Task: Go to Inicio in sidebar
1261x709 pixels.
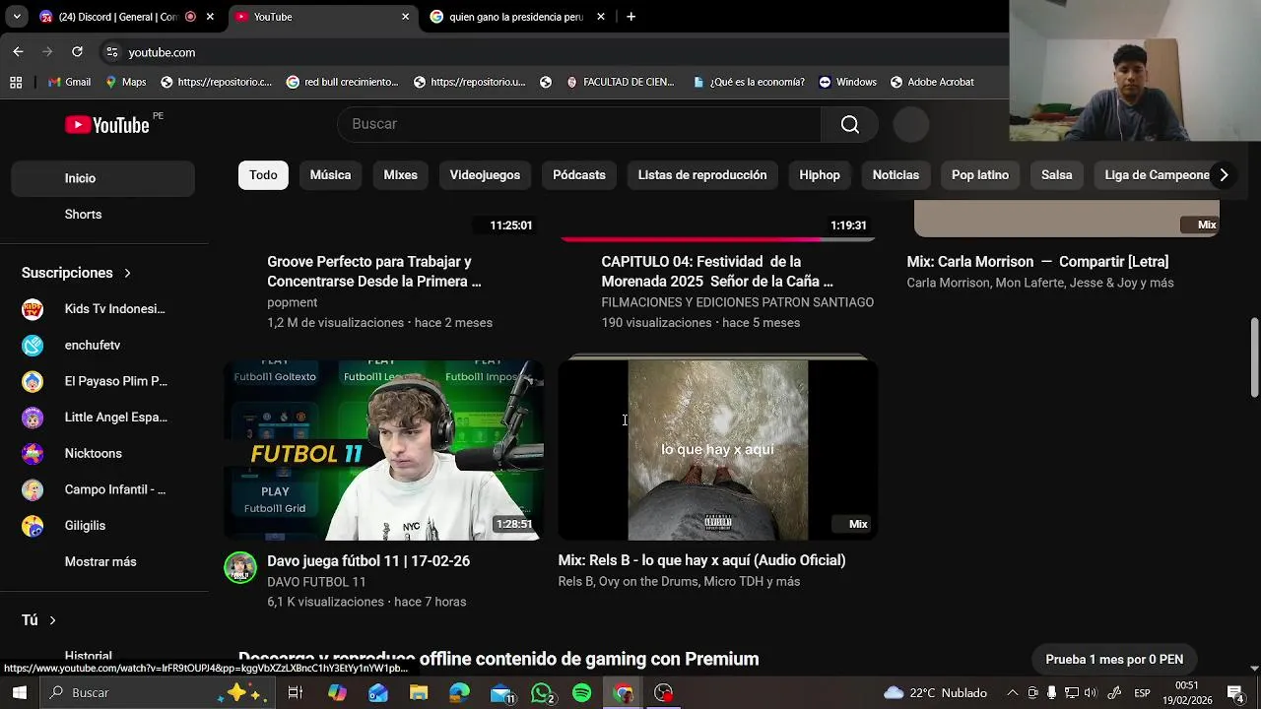Action: point(102,178)
